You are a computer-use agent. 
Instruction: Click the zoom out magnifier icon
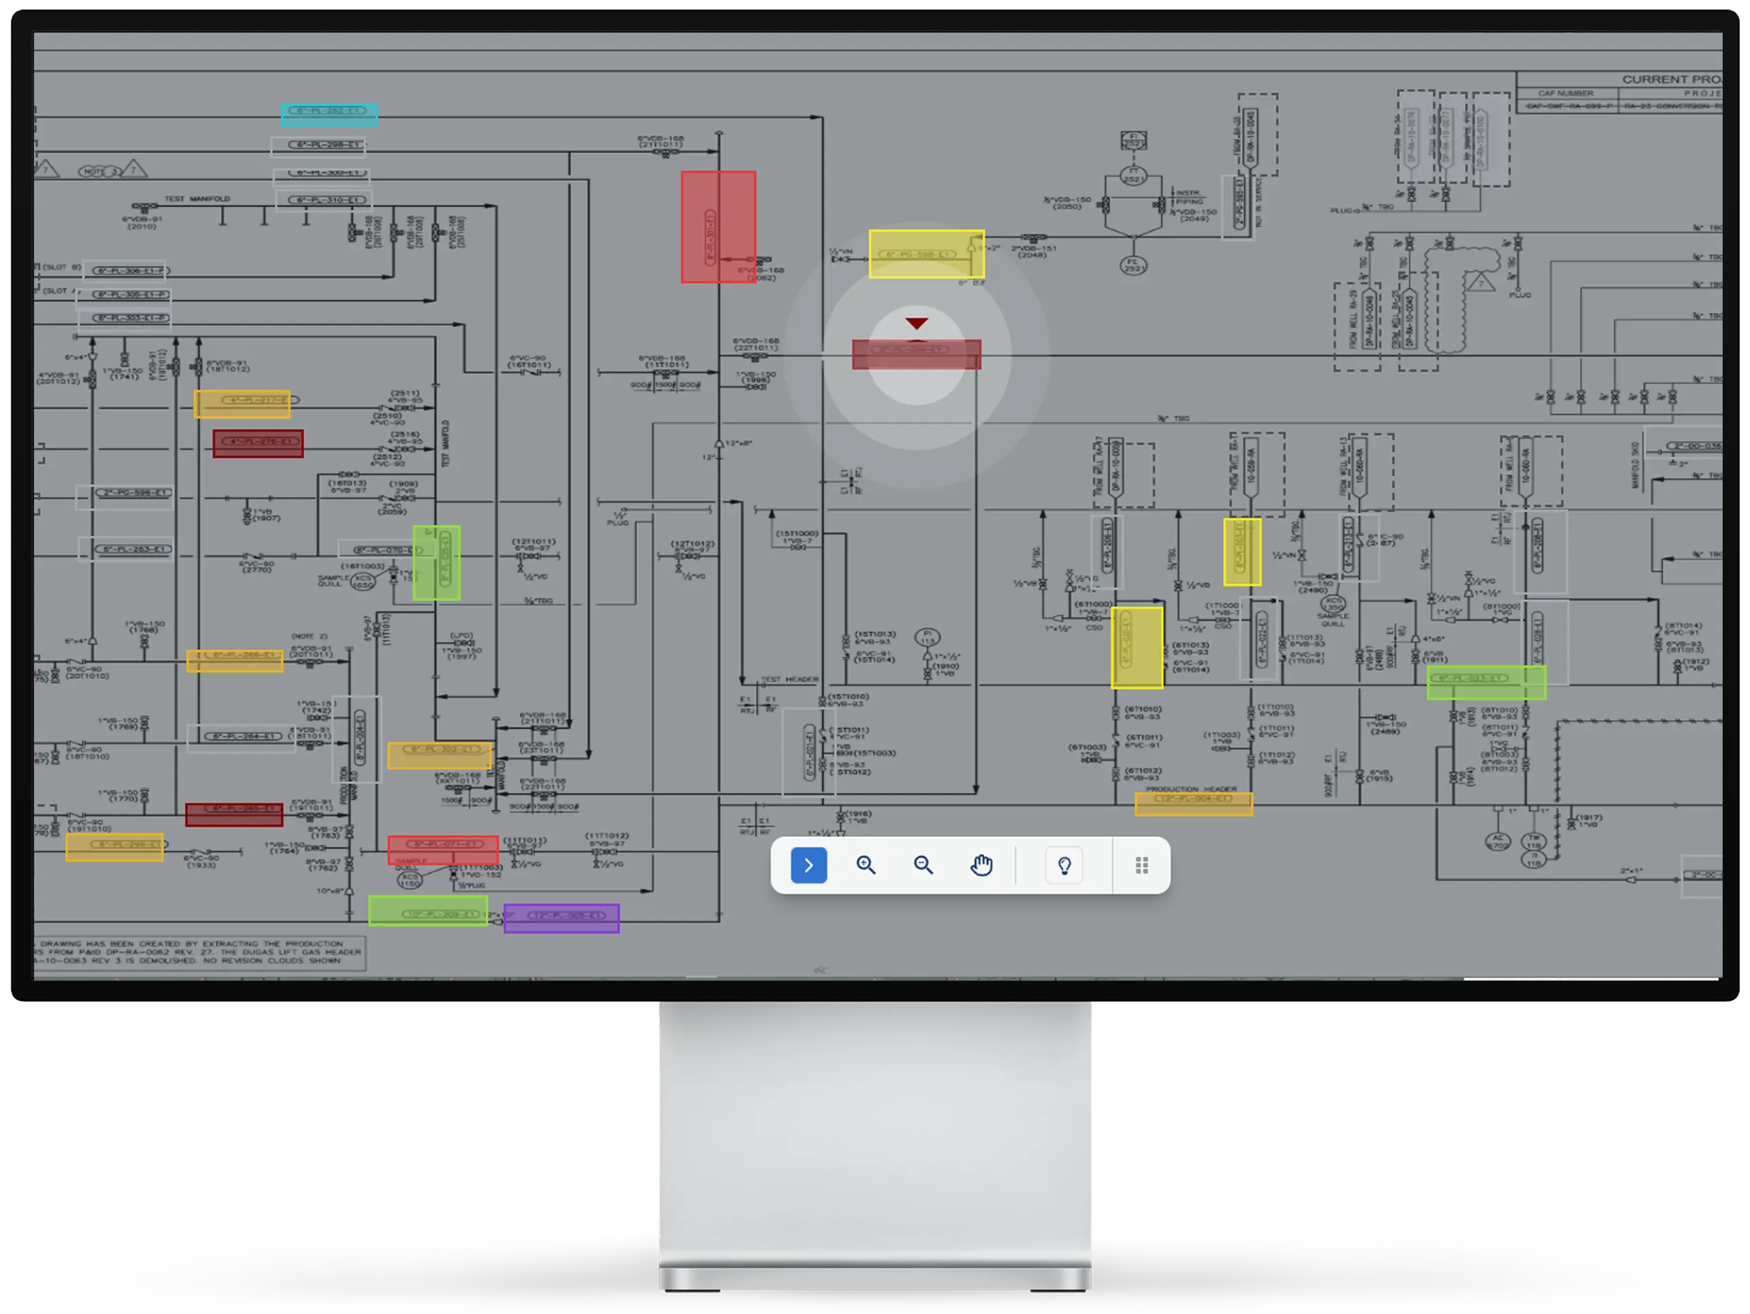point(924,866)
